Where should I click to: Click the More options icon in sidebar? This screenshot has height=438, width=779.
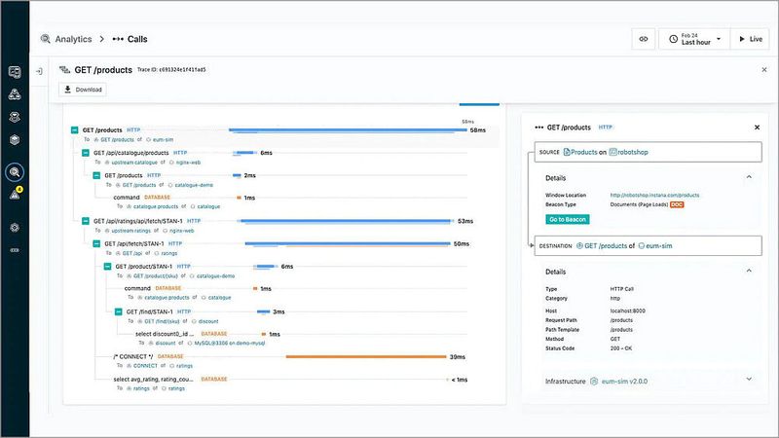(x=15, y=250)
